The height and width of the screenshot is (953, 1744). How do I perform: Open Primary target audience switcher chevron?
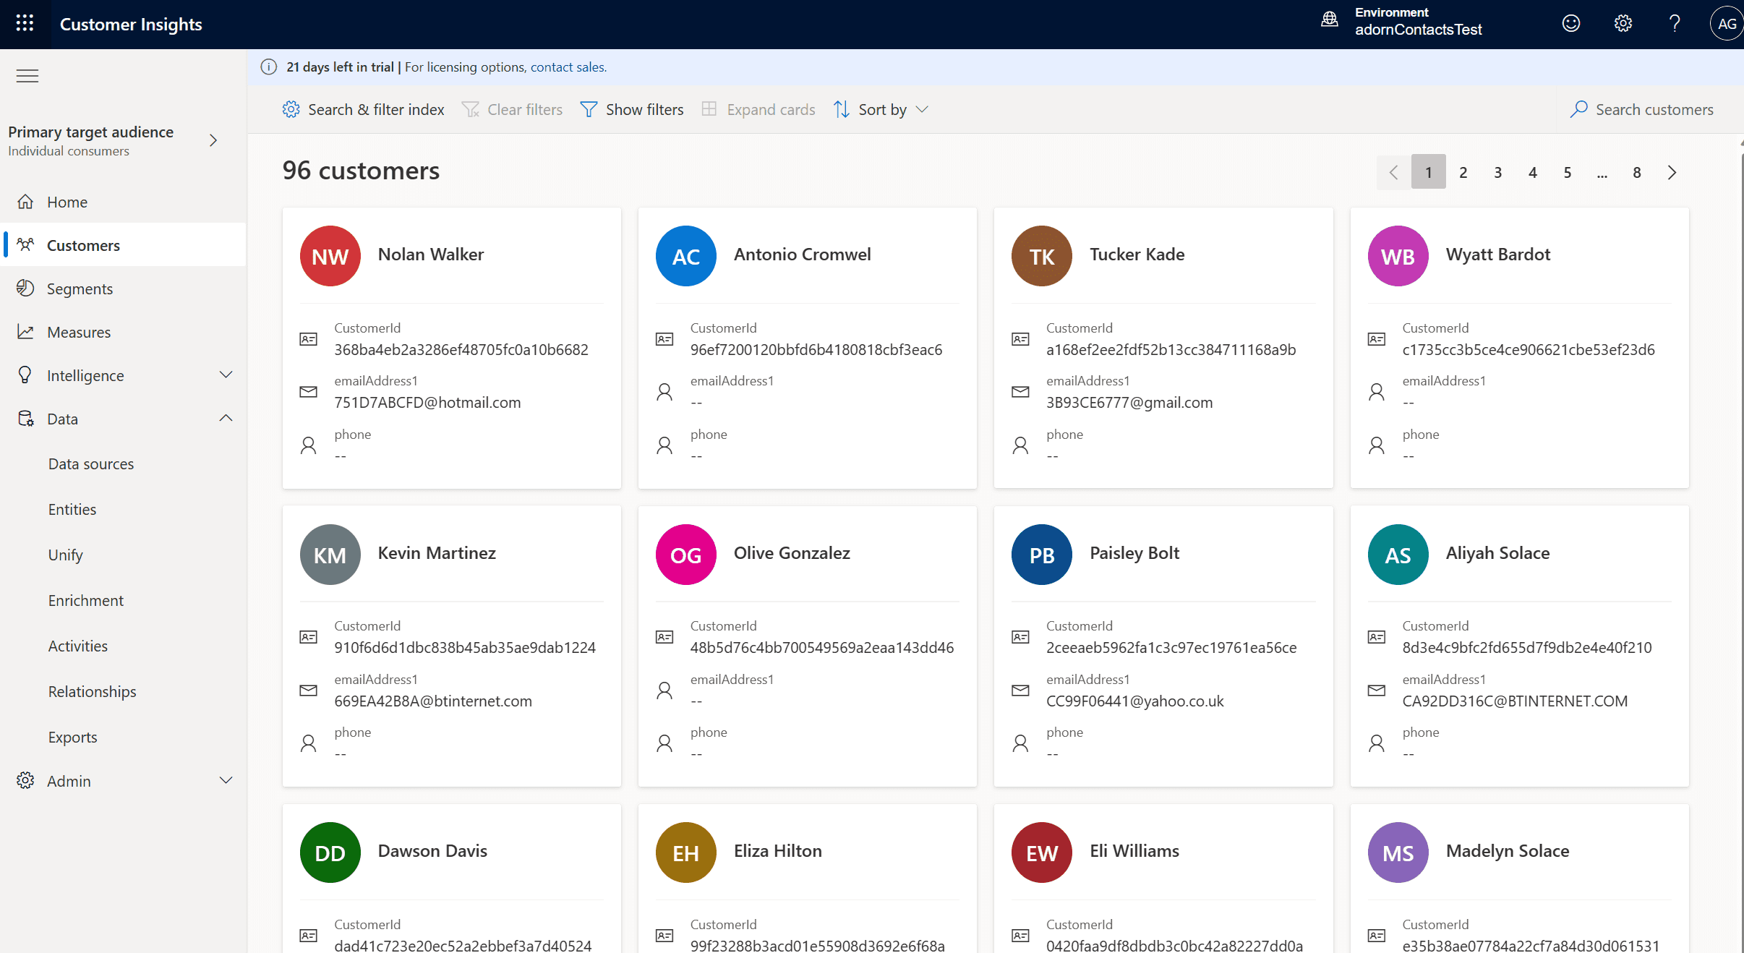pos(213,140)
